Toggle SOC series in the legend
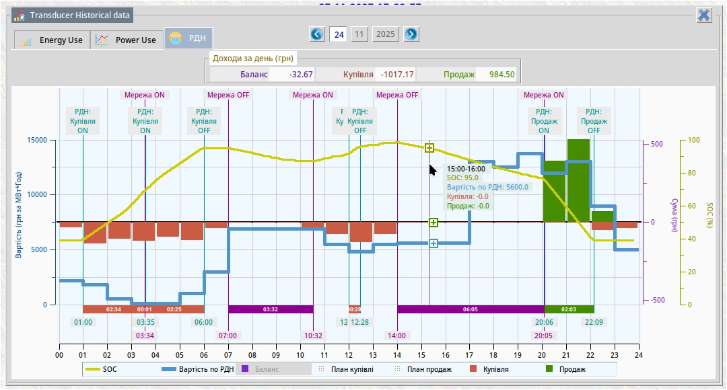The width and height of the screenshot is (727, 390). 102,369
